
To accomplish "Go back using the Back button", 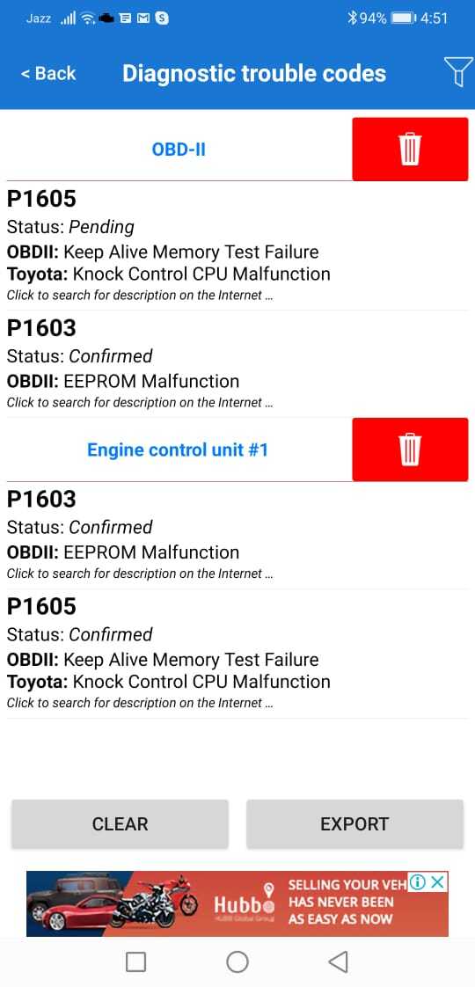I will point(47,73).
